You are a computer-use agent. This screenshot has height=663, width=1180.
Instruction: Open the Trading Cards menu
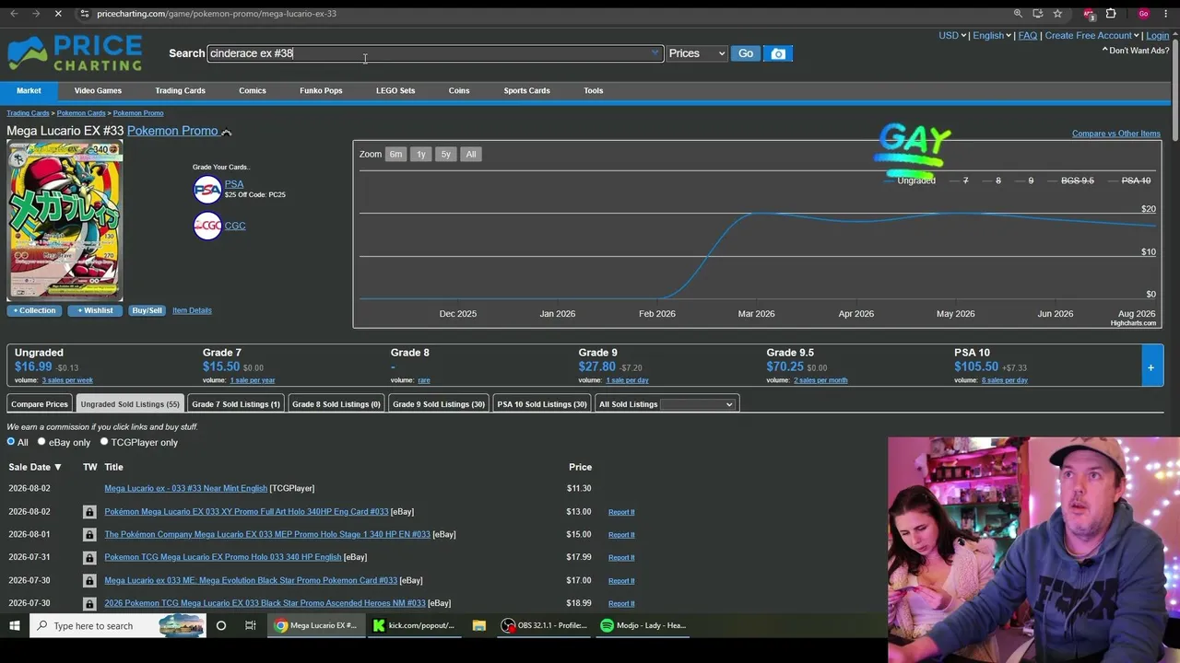click(x=180, y=90)
